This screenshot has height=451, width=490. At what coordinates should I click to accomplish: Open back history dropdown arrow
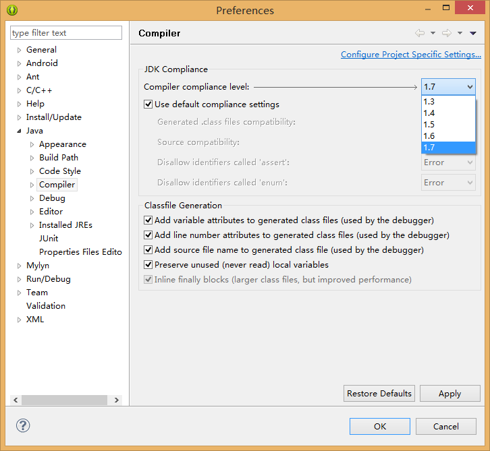pos(433,33)
